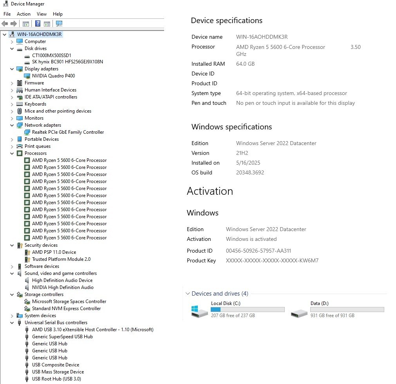Click the Data (D:) usage bar
Viewport: 396px width, 384px height.
tap(347, 309)
